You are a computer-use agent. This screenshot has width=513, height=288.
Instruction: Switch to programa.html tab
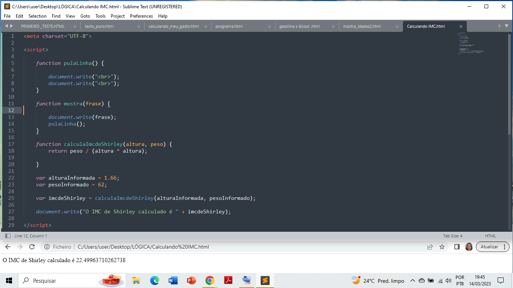[229, 26]
